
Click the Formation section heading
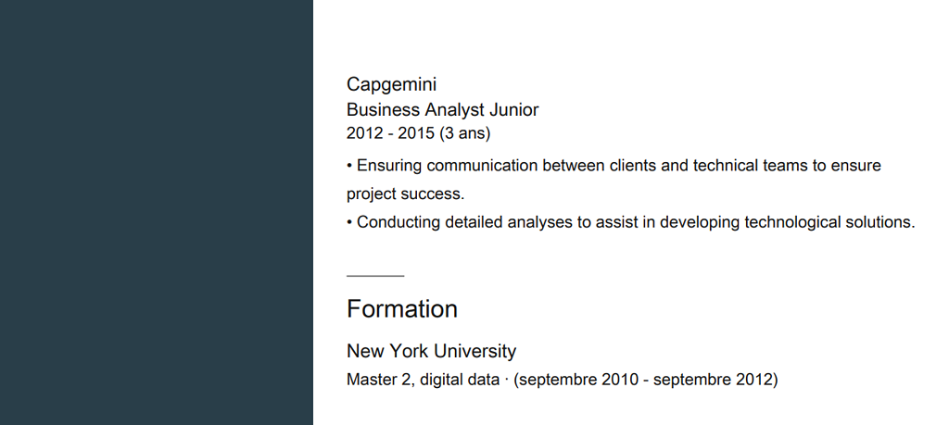click(x=402, y=309)
